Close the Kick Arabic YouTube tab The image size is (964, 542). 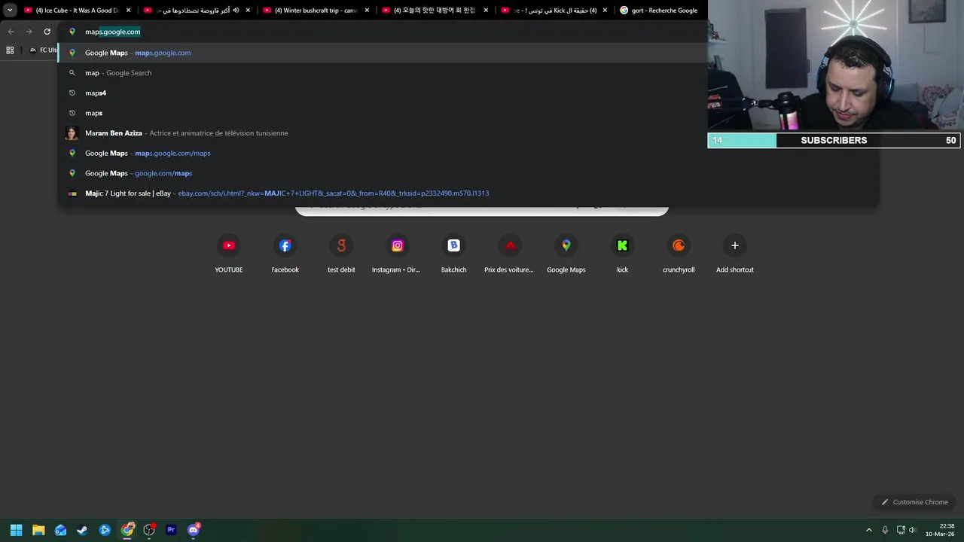click(x=605, y=11)
